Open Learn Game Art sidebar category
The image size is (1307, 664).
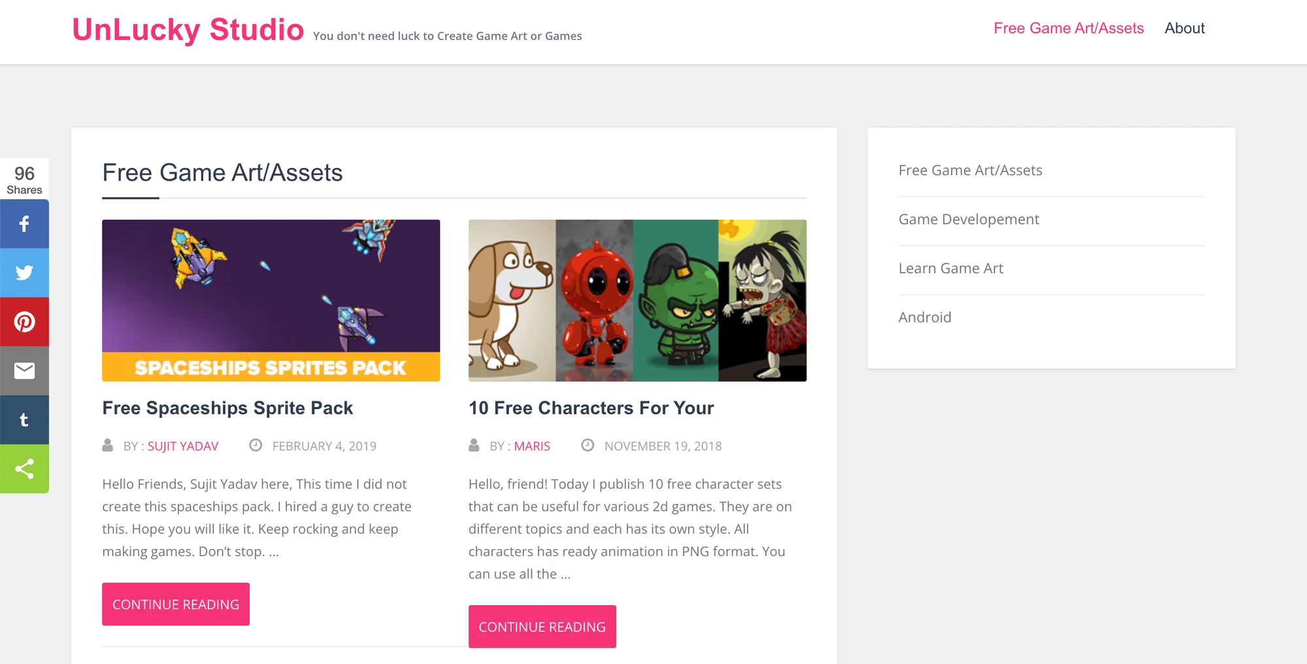(950, 269)
